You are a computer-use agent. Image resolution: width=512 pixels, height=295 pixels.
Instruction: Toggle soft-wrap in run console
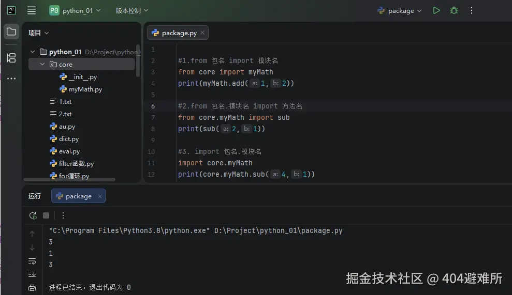point(32,261)
